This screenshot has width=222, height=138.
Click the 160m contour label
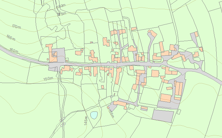point(14,50)
